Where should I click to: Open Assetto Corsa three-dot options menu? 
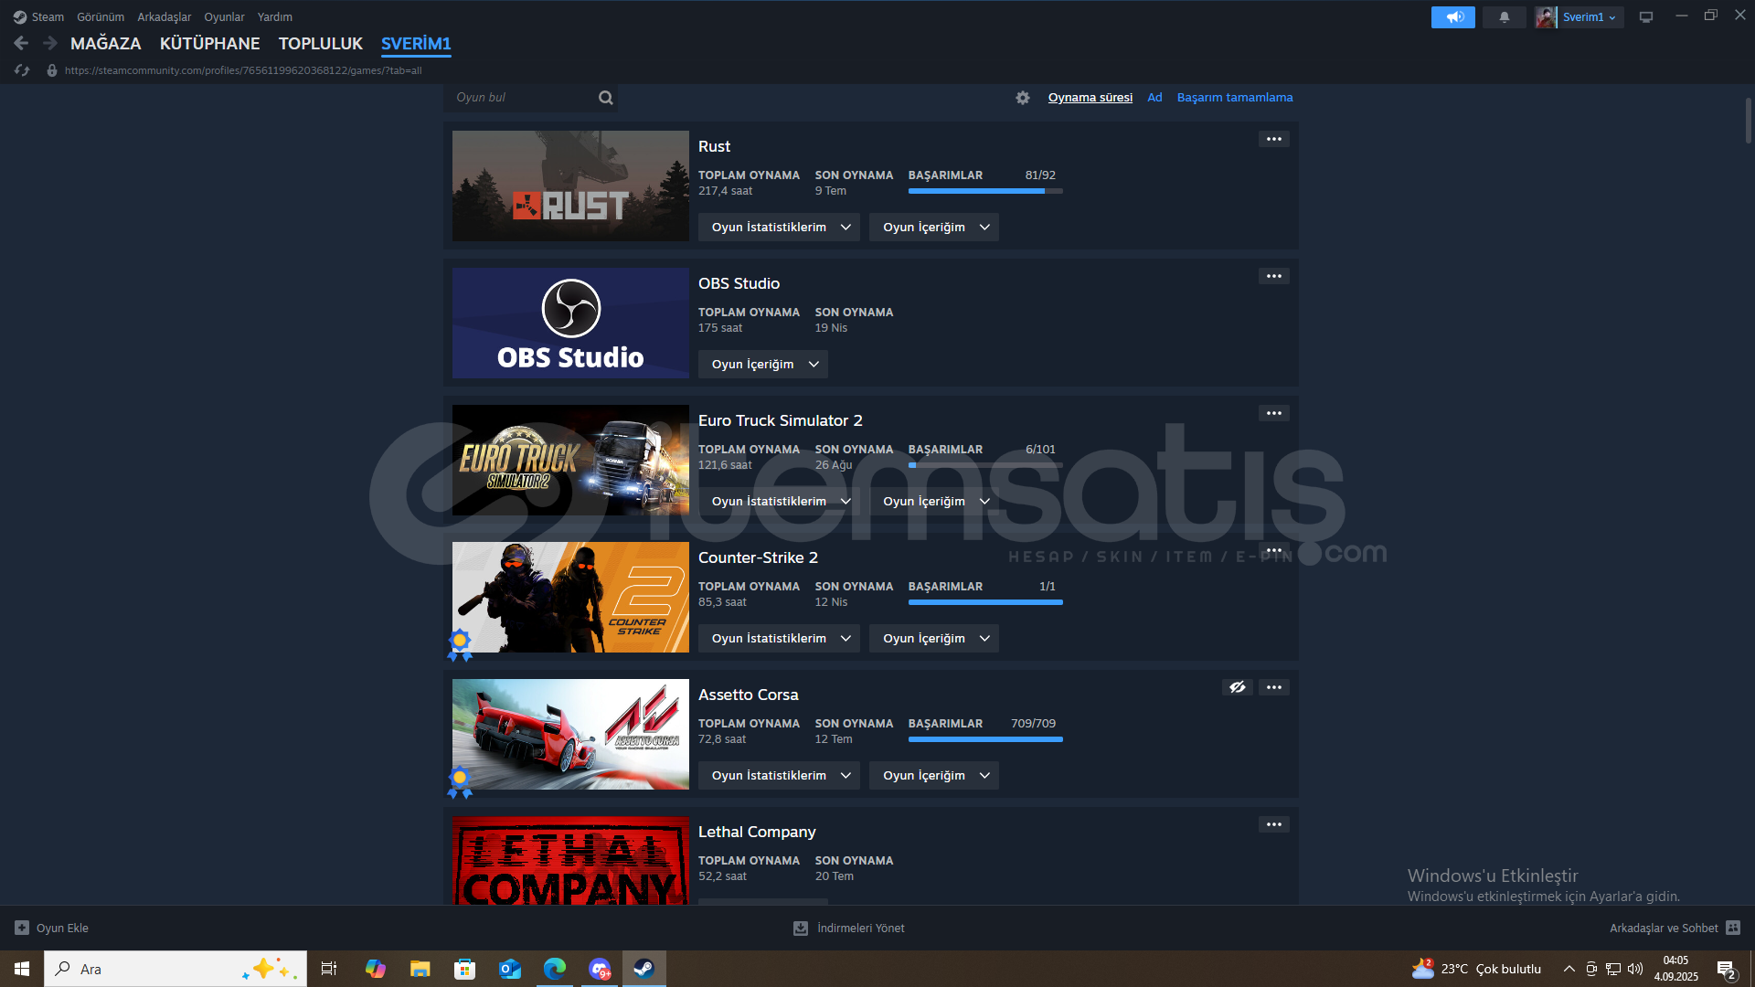(x=1274, y=687)
